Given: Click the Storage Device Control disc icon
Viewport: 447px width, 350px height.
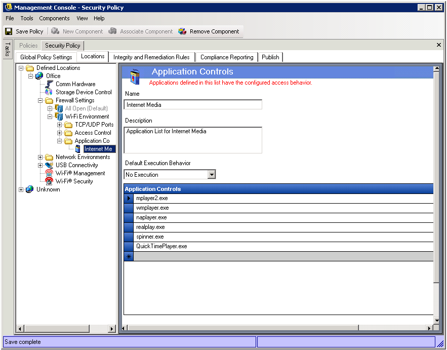Looking at the screenshot, I should pyautogui.click(x=49, y=92).
